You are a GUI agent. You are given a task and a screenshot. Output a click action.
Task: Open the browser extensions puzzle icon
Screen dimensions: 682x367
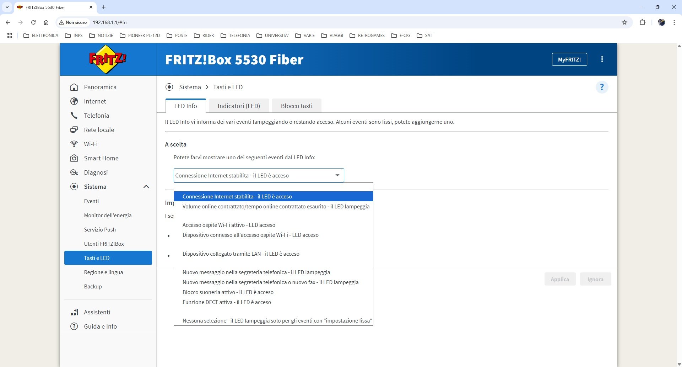pyautogui.click(x=642, y=22)
